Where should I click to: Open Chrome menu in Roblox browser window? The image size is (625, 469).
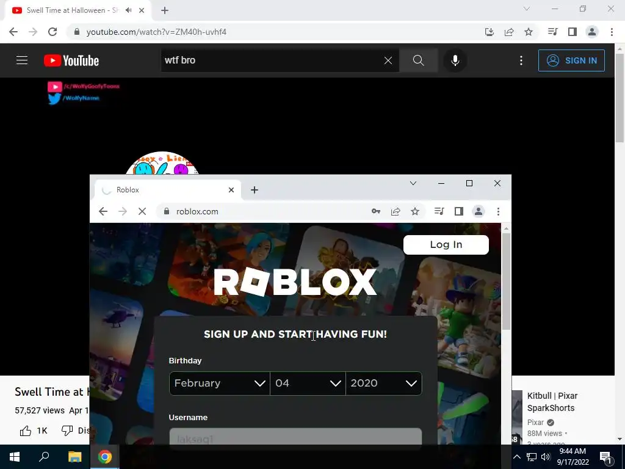tap(498, 211)
